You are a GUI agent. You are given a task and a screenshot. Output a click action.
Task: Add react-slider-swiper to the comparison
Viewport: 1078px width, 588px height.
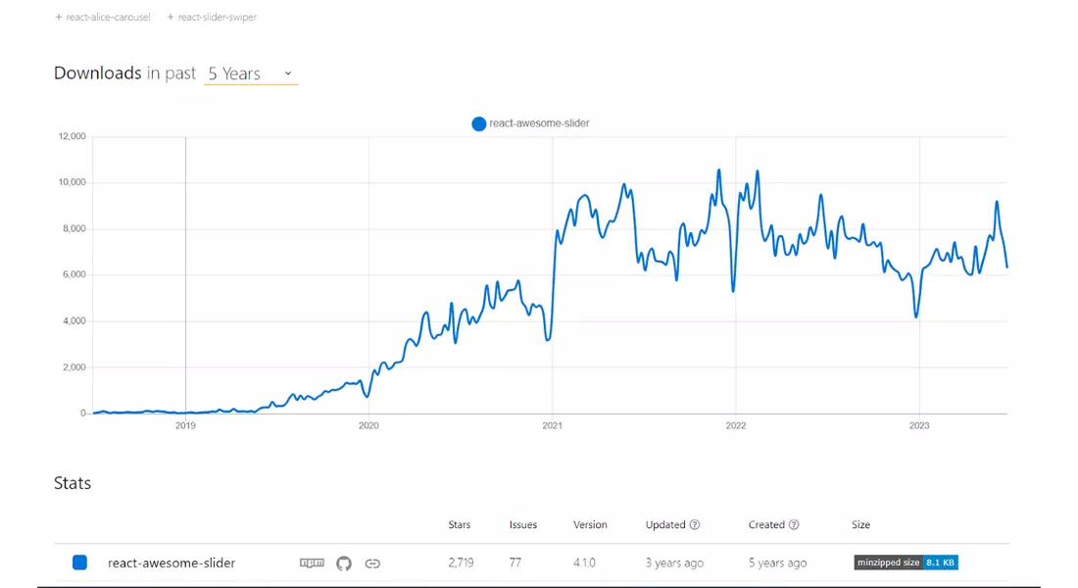[212, 18]
